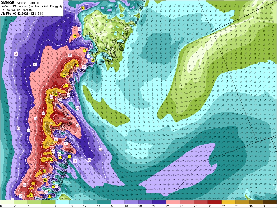Pick the legend swatch between 22 and 24
This screenshot has height=208, width=277.
[159, 202]
